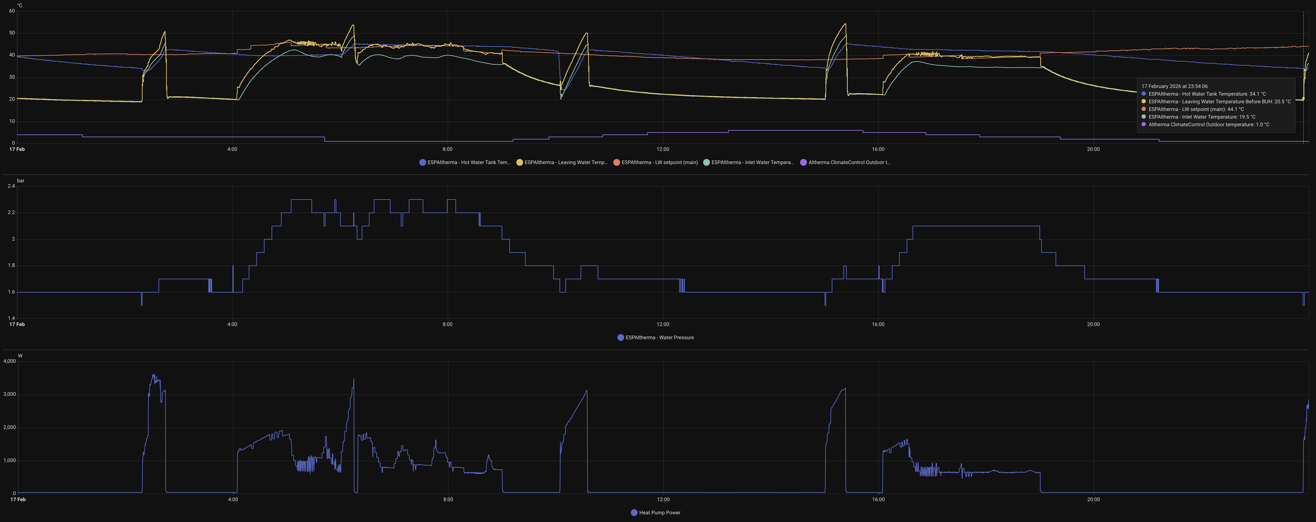Click the 12:00 label on the temperature chart
This screenshot has width=1316, height=522.
(663, 149)
